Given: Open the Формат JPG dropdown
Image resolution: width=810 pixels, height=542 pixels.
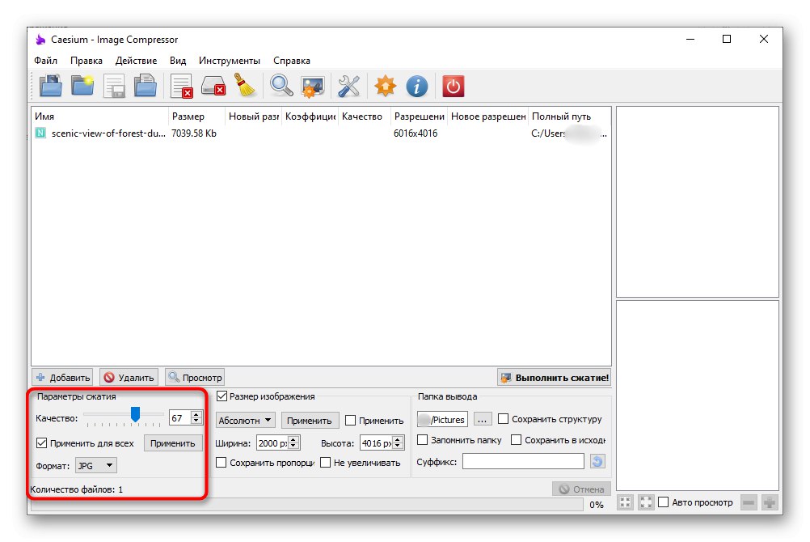Looking at the screenshot, I should (96, 465).
